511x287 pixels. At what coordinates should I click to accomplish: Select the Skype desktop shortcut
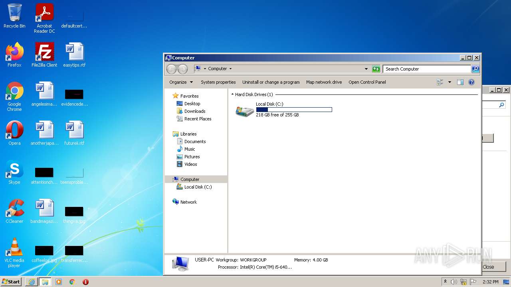[14, 172]
